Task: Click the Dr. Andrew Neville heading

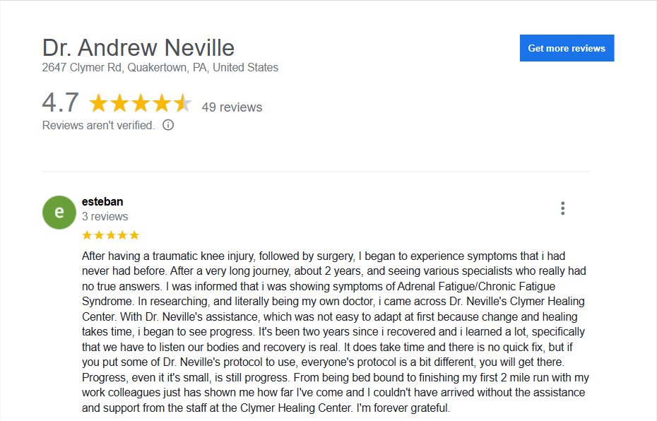Action: [138, 48]
